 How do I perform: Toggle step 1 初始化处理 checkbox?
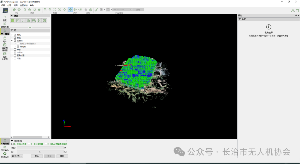(12, 144)
